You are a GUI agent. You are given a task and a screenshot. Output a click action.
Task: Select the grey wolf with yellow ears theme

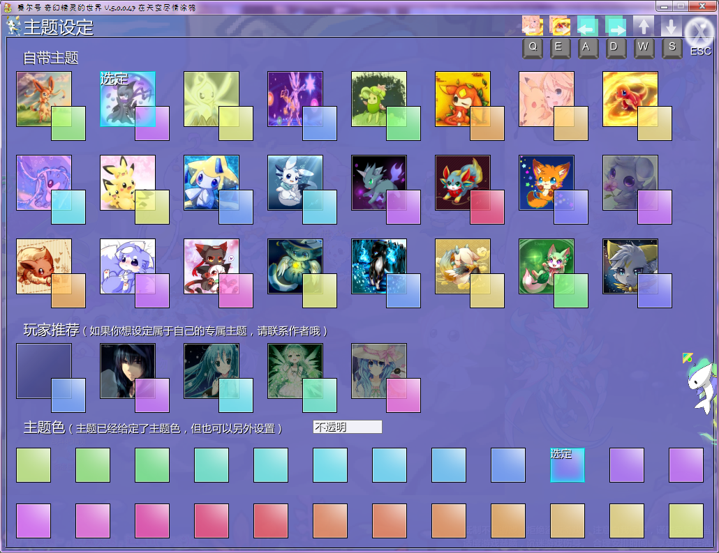[x=630, y=266]
